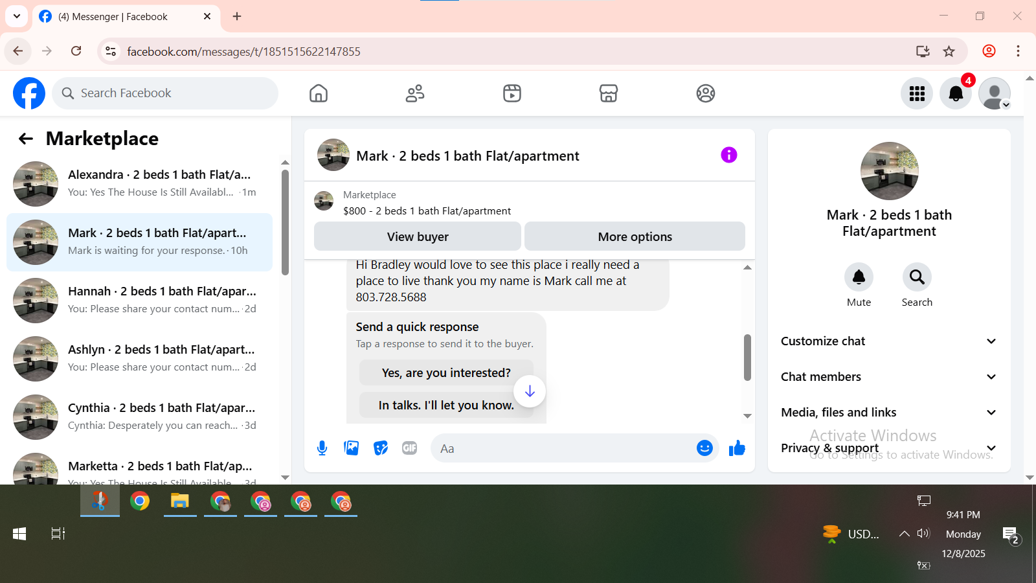Open the emoji picker smiley icon
This screenshot has width=1036, height=583.
click(x=704, y=448)
